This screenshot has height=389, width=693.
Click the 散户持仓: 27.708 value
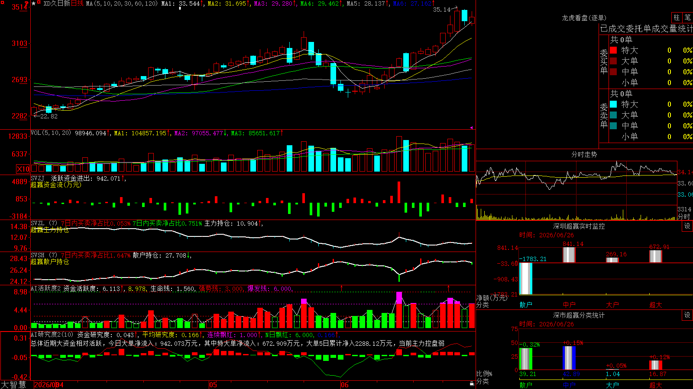pos(160,255)
